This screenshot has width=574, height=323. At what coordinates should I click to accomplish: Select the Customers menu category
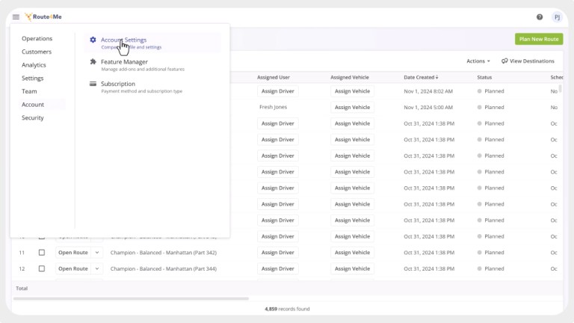click(37, 52)
